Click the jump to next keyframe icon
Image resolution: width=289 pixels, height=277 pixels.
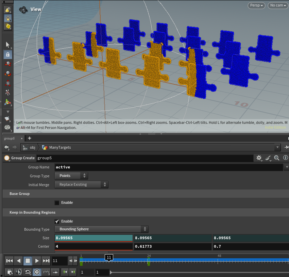(x=73, y=272)
